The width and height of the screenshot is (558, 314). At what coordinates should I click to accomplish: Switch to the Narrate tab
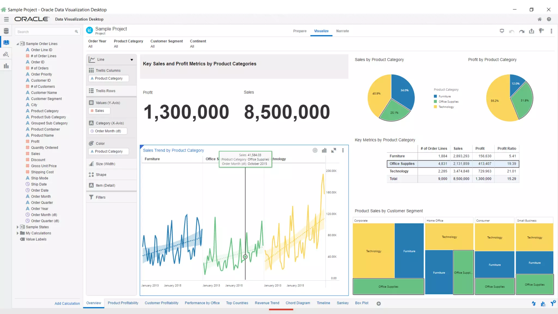click(x=342, y=31)
